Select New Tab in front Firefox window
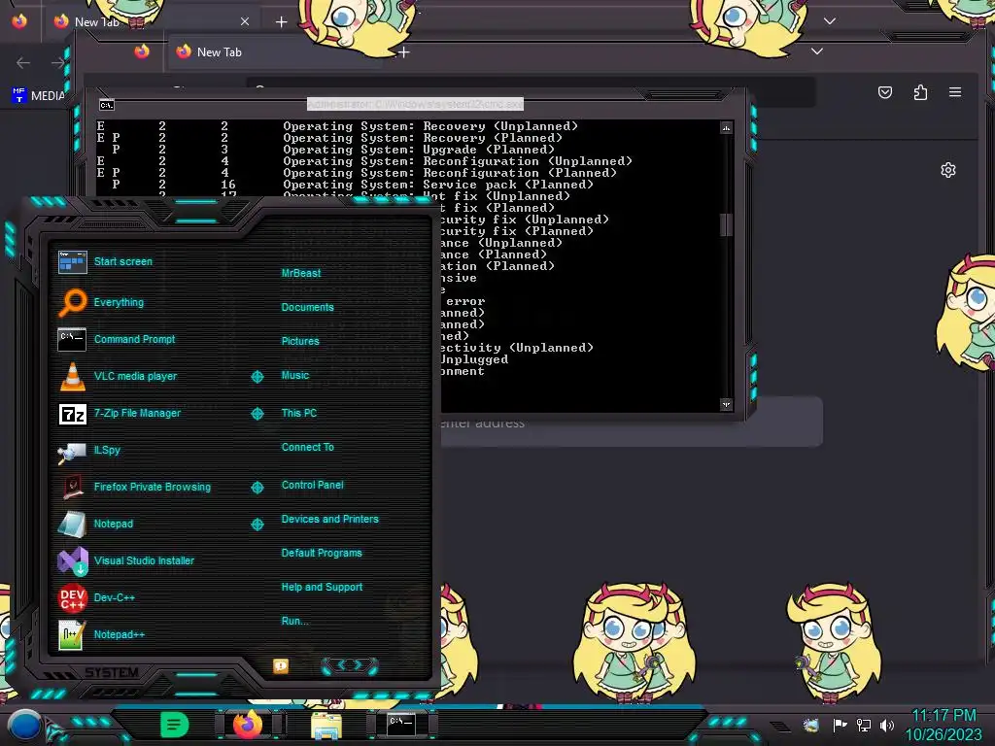The height and width of the screenshot is (746, 995). (276, 52)
